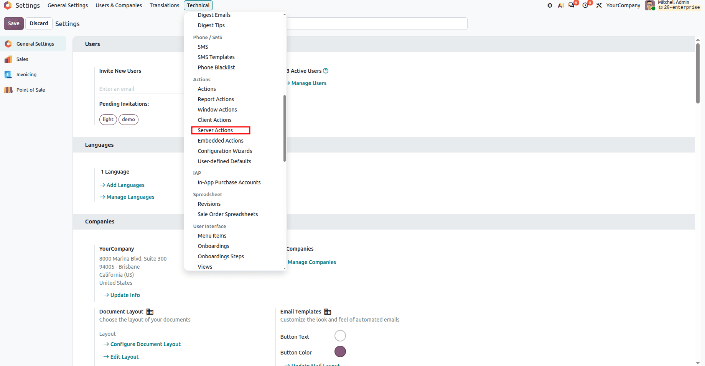This screenshot has height=366, width=705.
Task: Open the debug bug icon menu
Action: (550, 5)
